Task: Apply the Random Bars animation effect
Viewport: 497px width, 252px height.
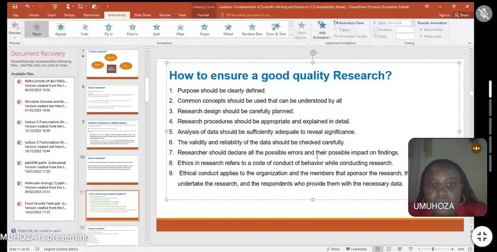Action: click(252, 29)
